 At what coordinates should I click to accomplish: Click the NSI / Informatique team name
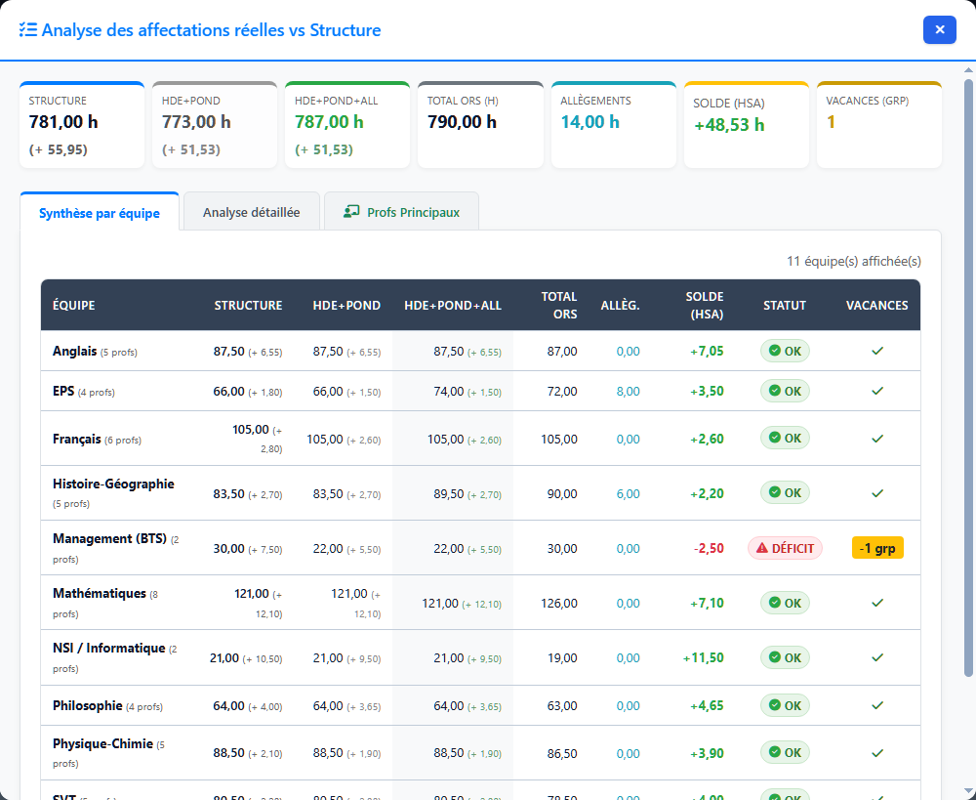(x=109, y=648)
